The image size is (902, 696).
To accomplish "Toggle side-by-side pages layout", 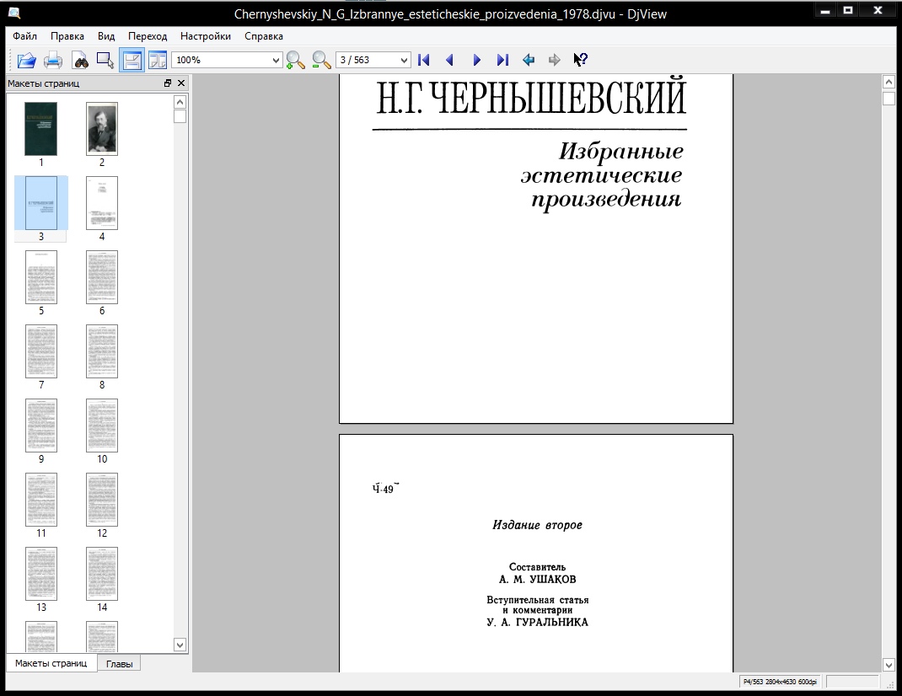I will pos(157,60).
